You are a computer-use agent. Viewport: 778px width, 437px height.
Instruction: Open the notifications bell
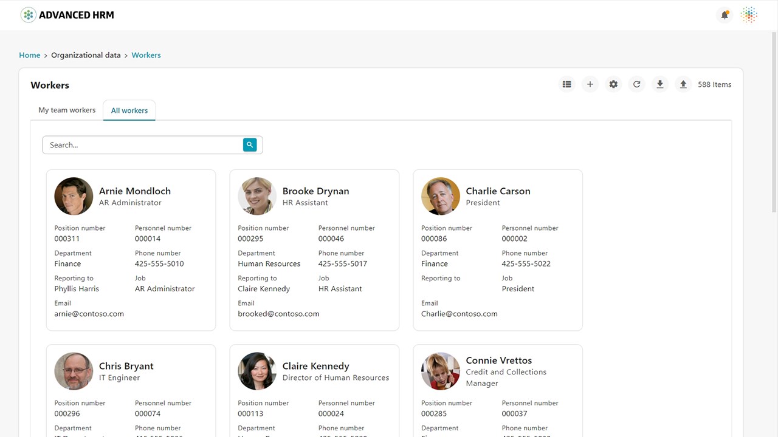tap(725, 15)
